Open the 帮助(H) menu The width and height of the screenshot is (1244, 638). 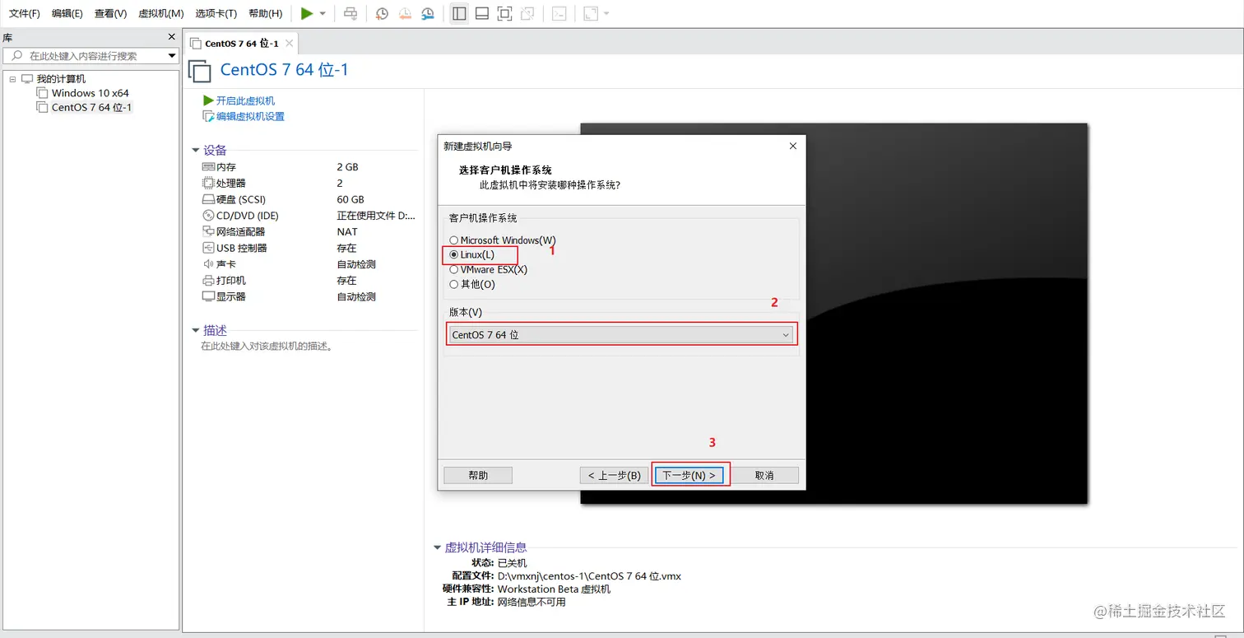click(x=265, y=13)
